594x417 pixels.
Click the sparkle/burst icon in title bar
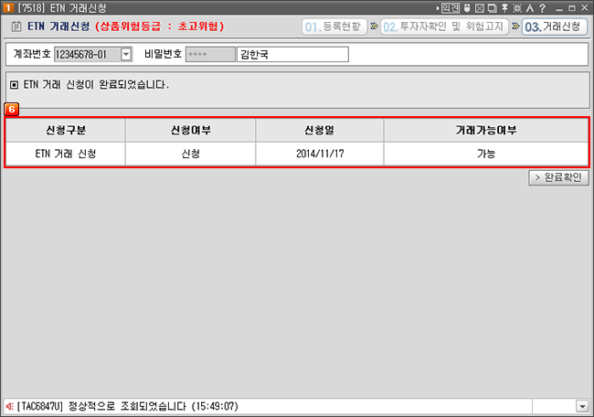click(517, 8)
